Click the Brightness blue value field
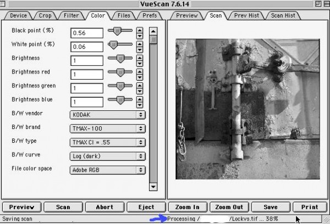Viewport: 330px width, 224px height. click(x=87, y=102)
